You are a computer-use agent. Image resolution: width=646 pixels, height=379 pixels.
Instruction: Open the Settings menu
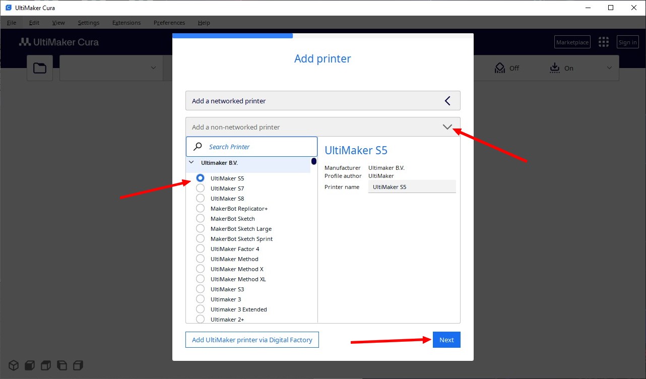coord(89,23)
